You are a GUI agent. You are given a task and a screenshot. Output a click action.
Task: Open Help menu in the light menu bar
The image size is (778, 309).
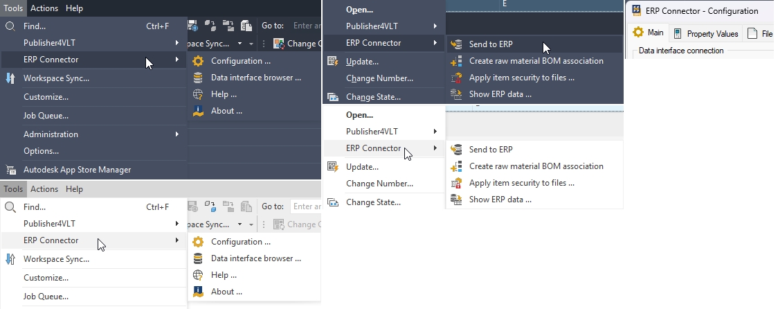coord(74,189)
